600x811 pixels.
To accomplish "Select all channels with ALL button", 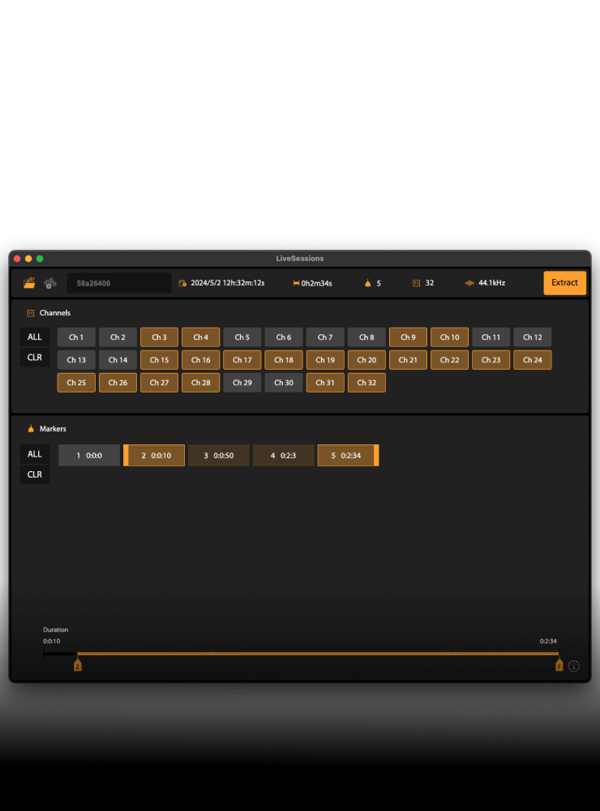I will tap(35, 337).
